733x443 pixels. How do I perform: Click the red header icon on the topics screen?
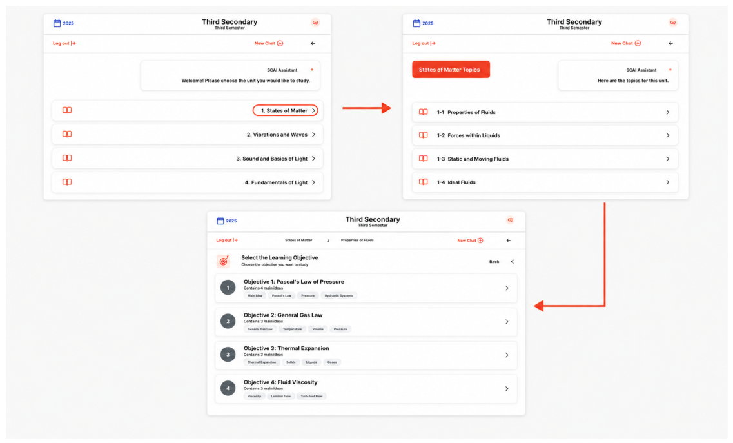point(672,23)
